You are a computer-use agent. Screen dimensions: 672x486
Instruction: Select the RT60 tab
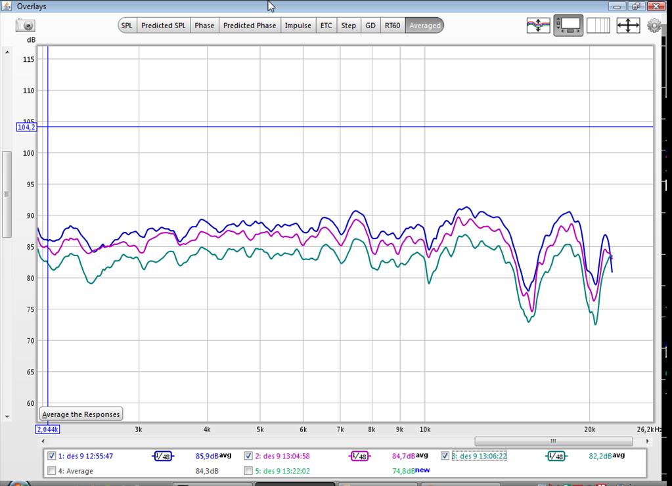coord(392,26)
